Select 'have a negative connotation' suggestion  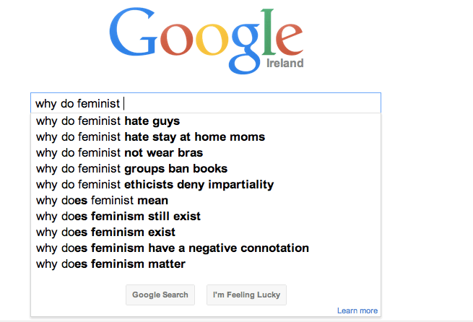[172, 248]
